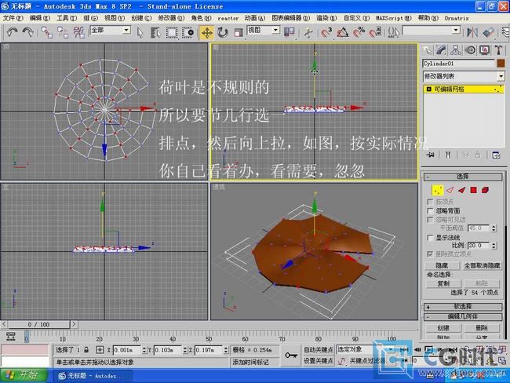Toggle the 按顶点 checkbox

(430, 202)
